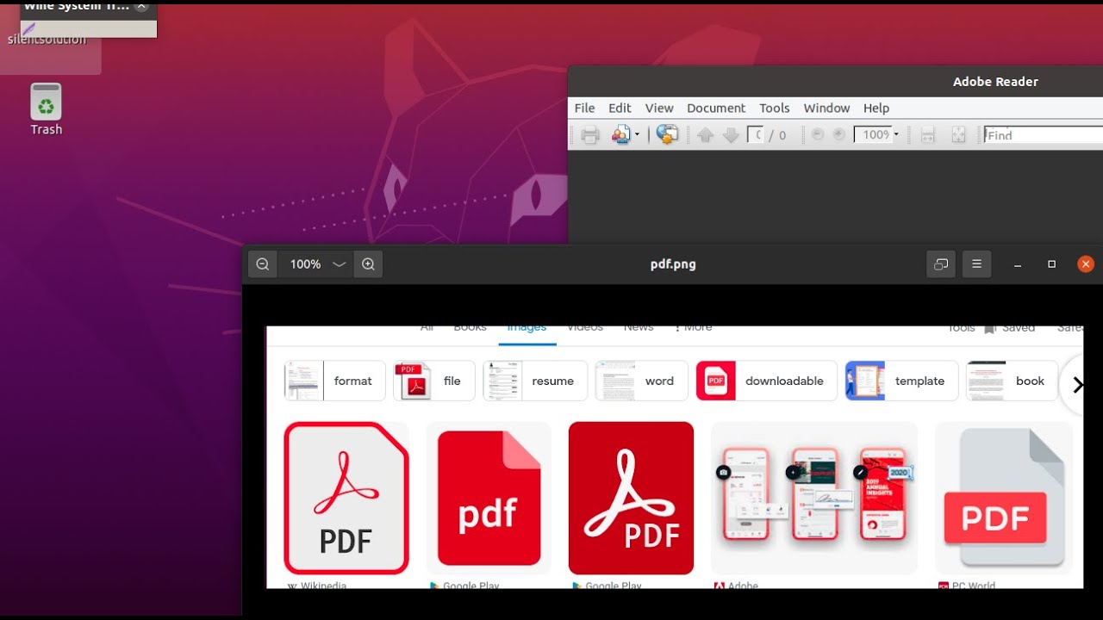Screen dimensions: 1103x620
Task: Go to previous page with the up arrow
Action: coord(706,134)
